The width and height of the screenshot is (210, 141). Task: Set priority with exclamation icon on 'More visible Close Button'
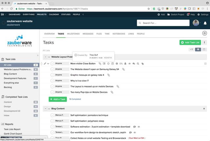click(x=117, y=63)
